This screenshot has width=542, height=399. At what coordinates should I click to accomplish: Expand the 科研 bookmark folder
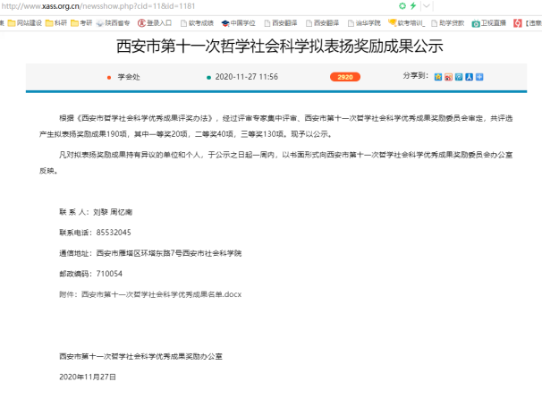point(56,22)
